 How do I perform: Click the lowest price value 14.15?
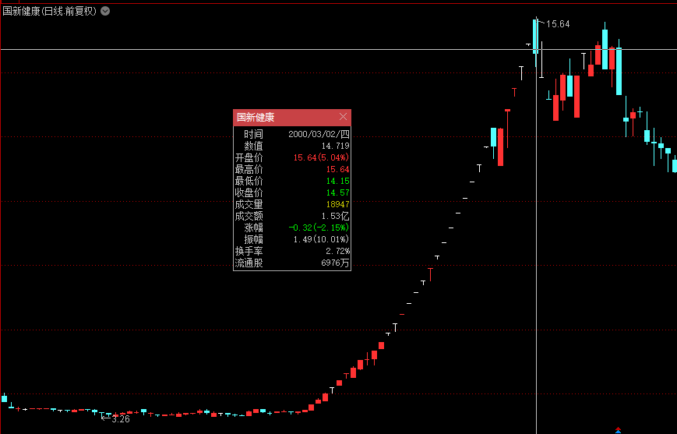[x=337, y=181]
